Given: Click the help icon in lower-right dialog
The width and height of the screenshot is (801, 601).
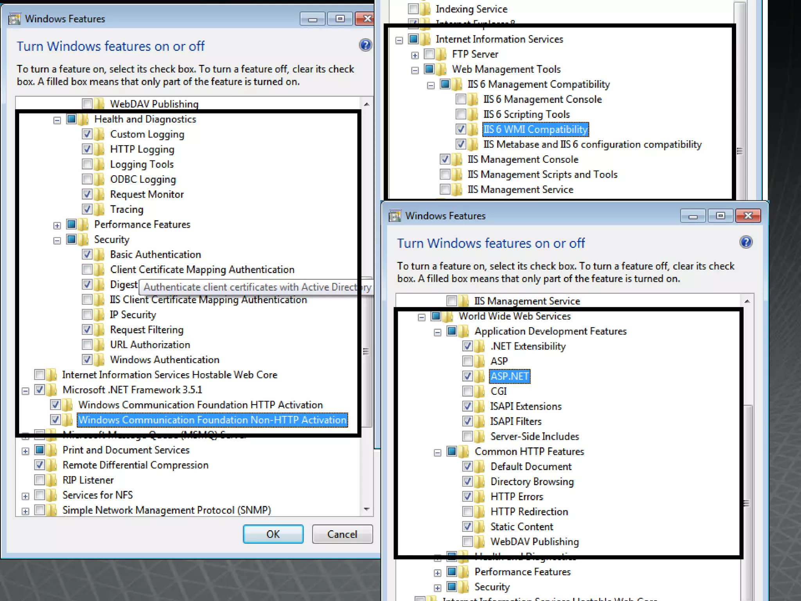Looking at the screenshot, I should [745, 242].
